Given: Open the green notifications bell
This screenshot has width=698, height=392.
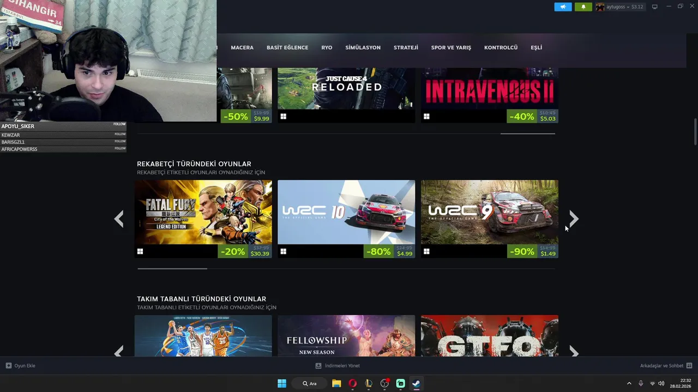Looking at the screenshot, I should tap(583, 7).
